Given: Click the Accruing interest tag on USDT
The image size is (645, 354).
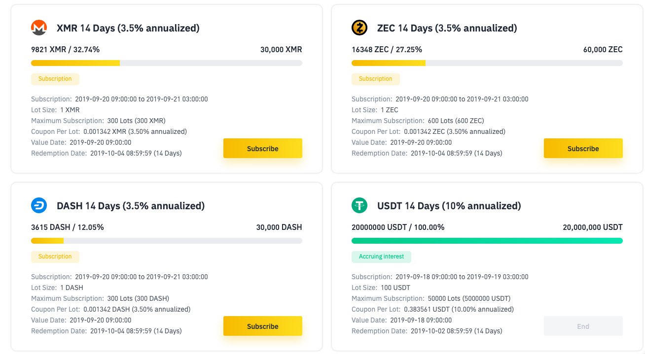Looking at the screenshot, I should click(381, 257).
